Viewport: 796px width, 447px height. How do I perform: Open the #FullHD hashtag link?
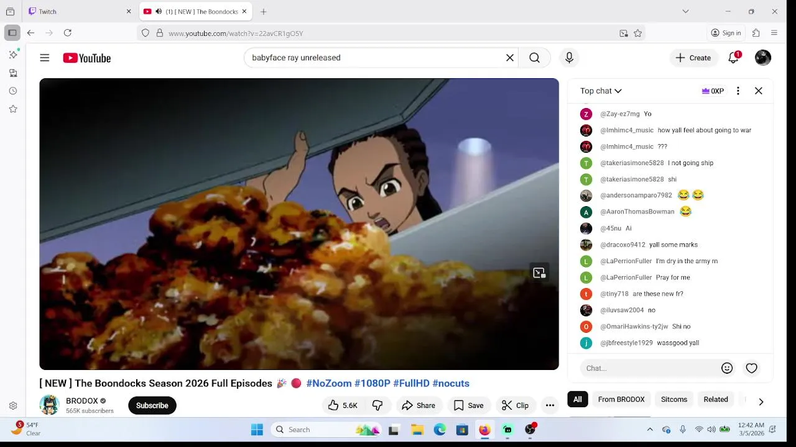(411, 383)
